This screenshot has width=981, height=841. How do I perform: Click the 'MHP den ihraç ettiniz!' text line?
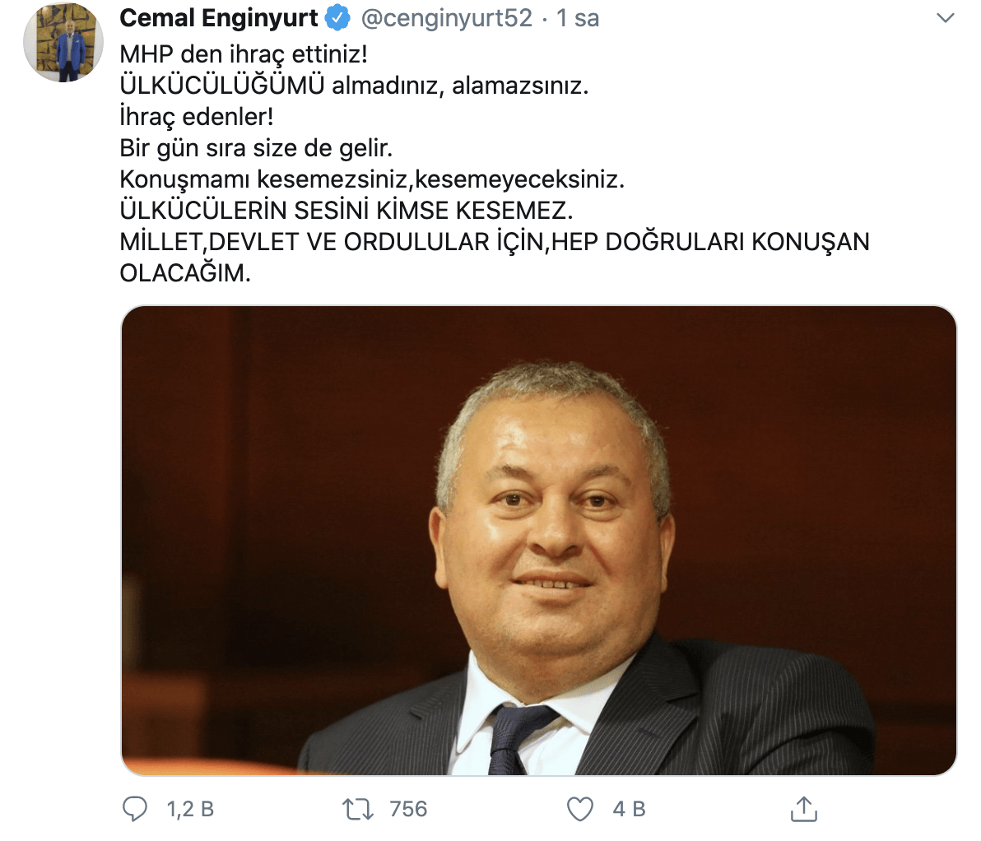pyautogui.click(x=244, y=54)
